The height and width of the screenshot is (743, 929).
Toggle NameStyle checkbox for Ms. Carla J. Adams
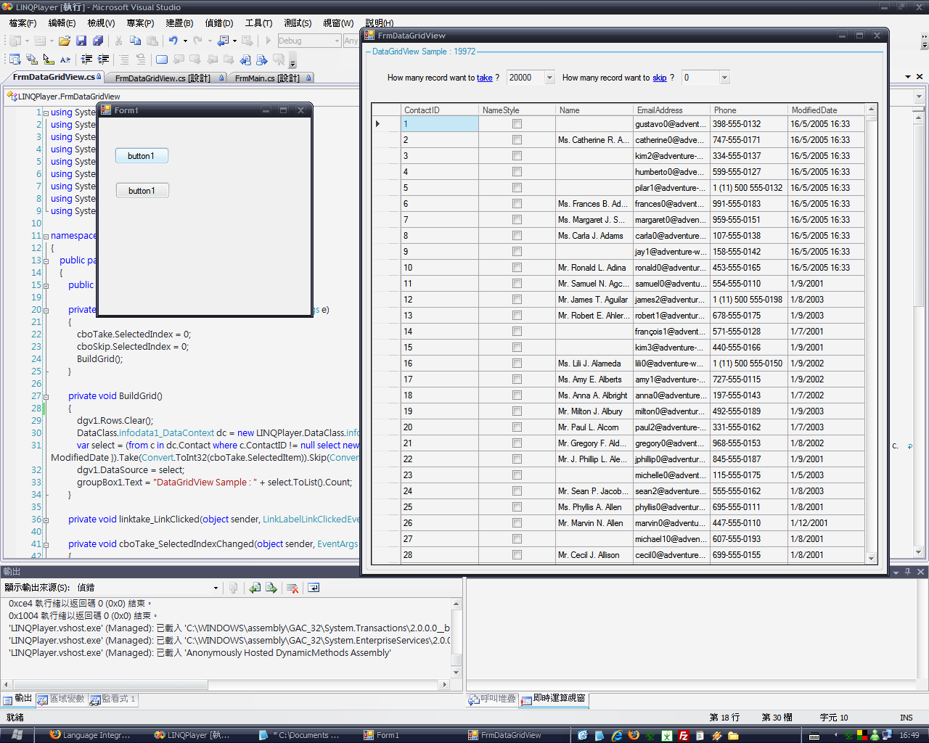(x=517, y=236)
